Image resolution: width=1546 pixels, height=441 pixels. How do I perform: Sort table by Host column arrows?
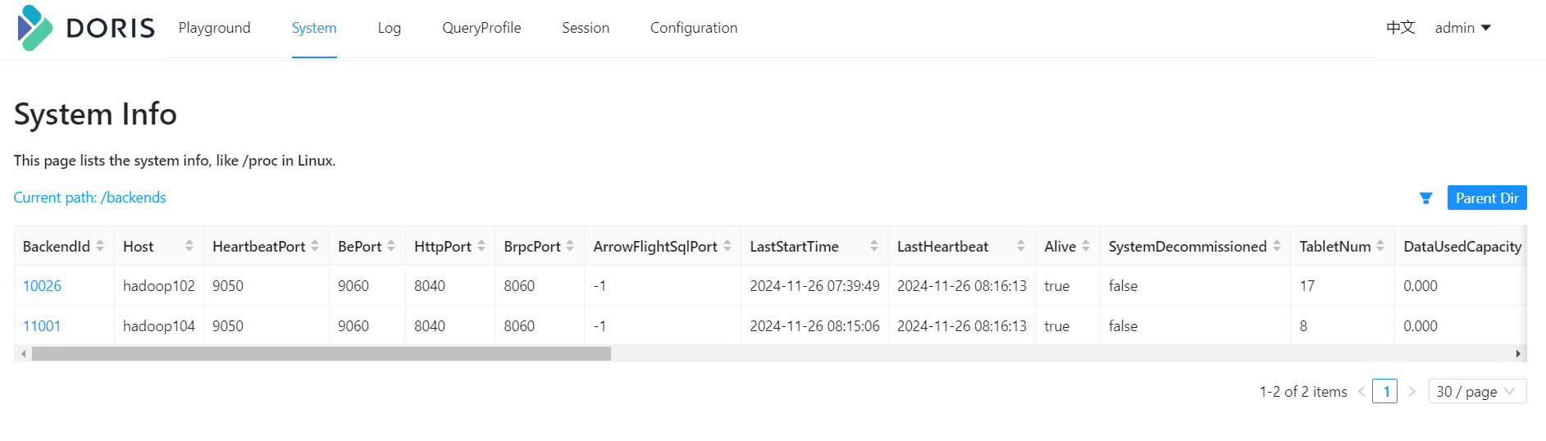click(x=189, y=246)
